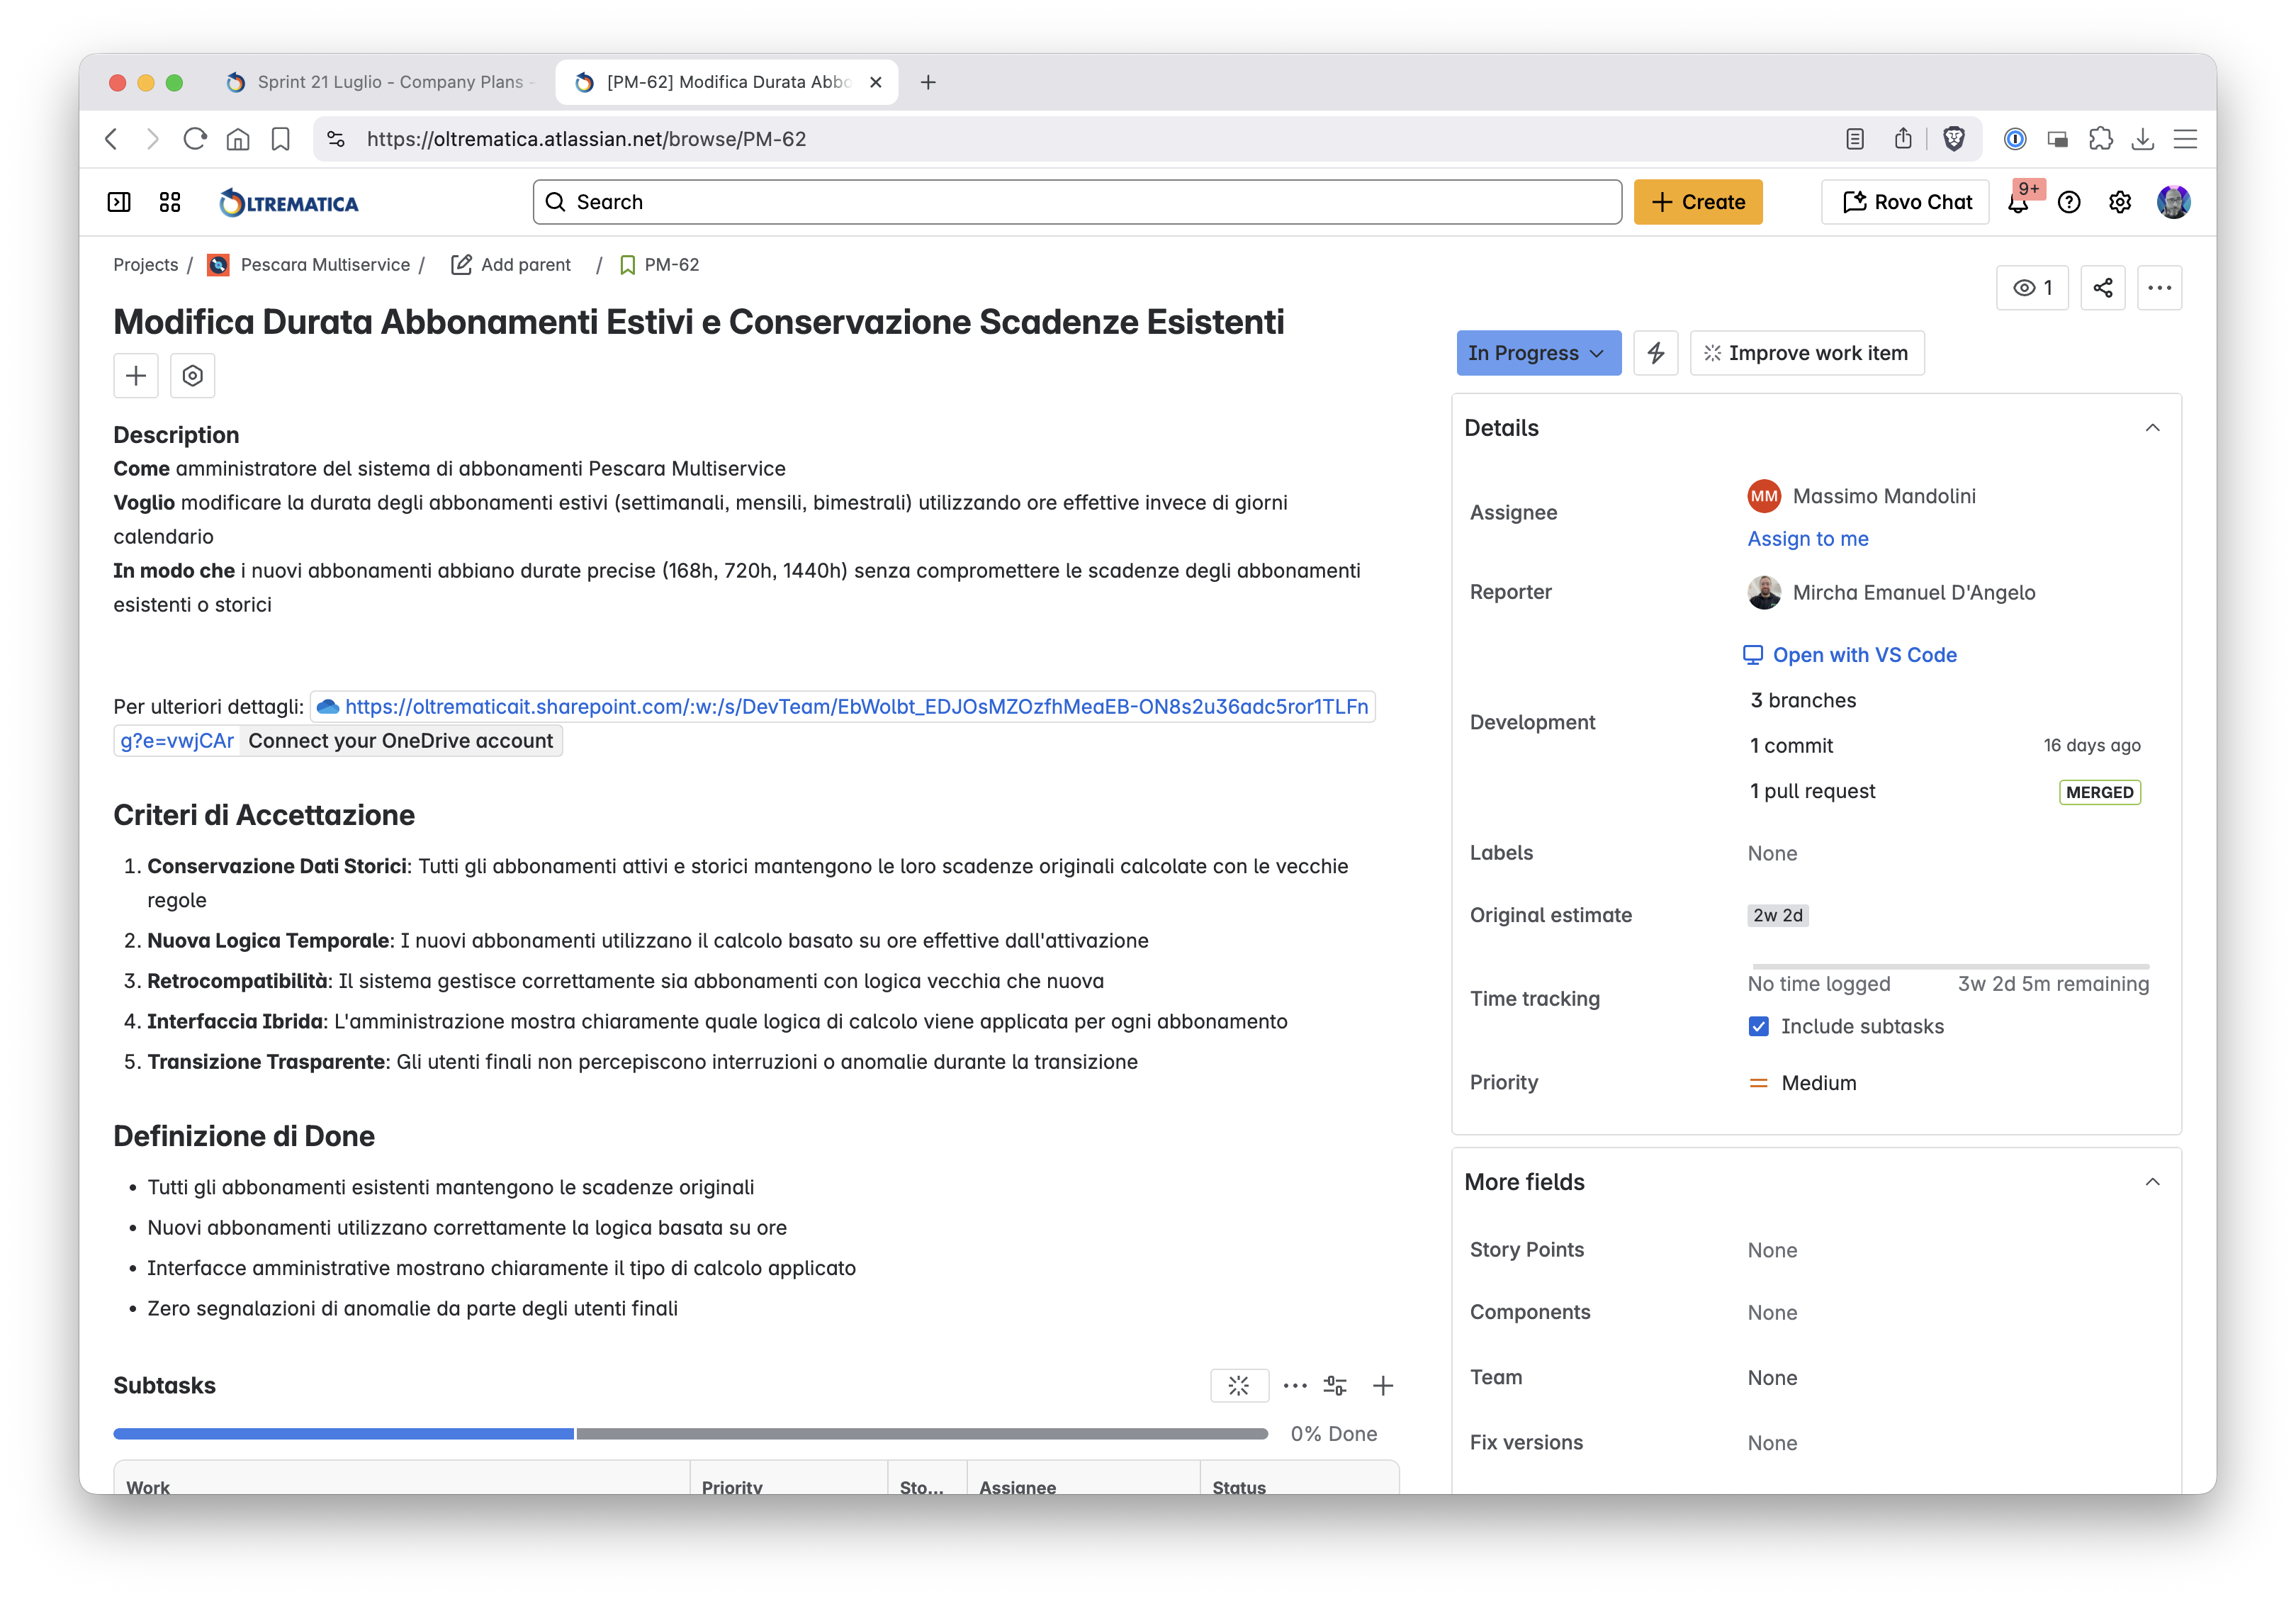This screenshot has height=1599, width=2296.
Task: Toggle the Subtasks progress expand icon
Action: coord(1239,1386)
